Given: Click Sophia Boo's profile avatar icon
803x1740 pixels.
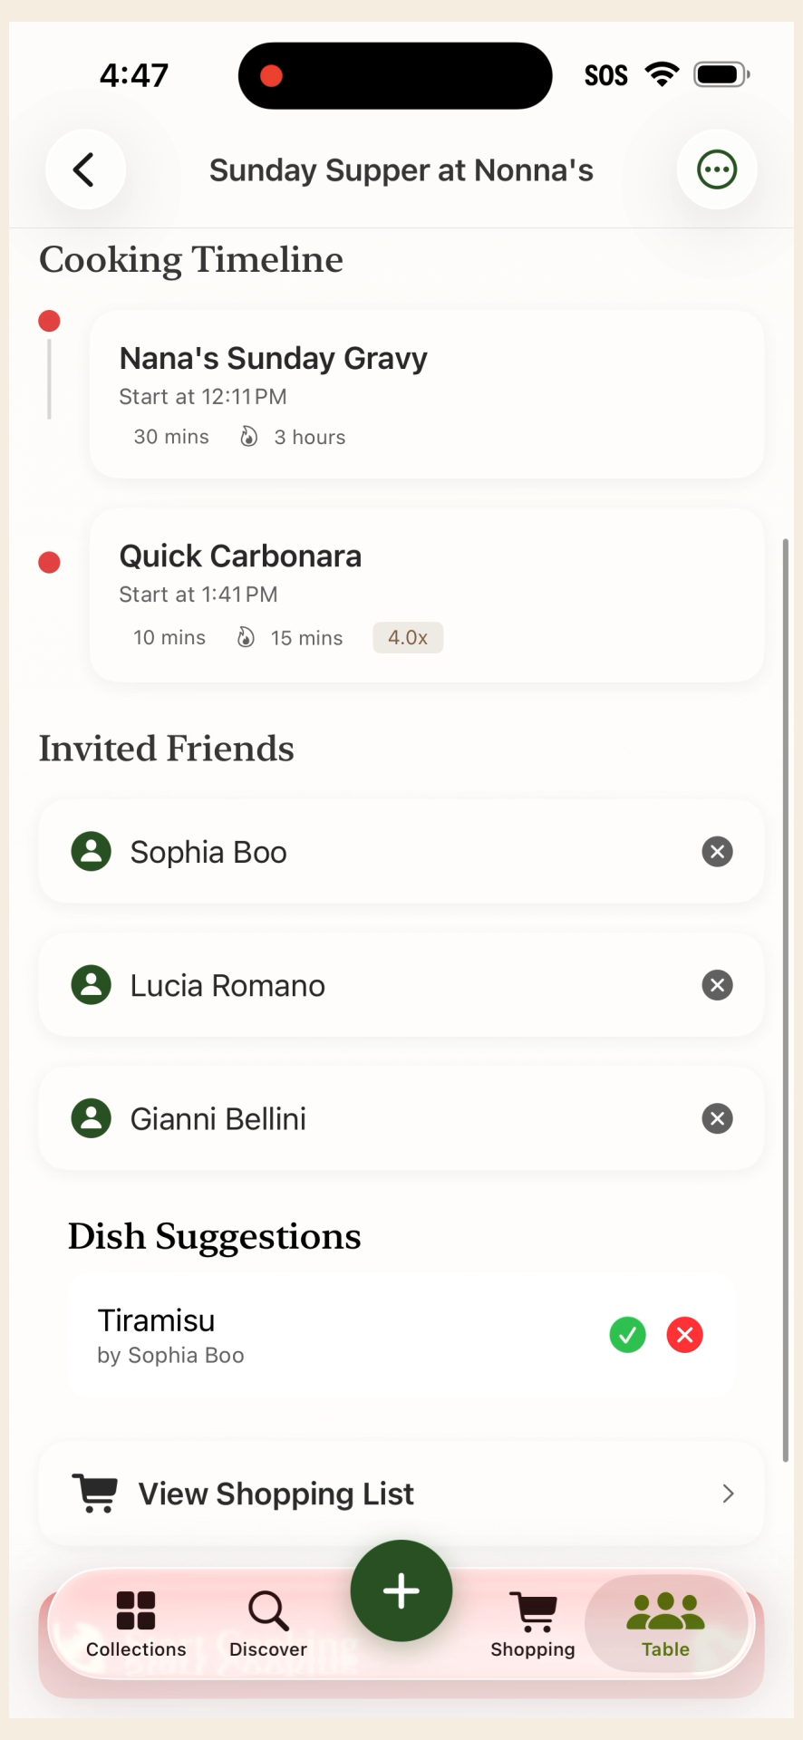Looking at the screenshot, I should coord(92,852).
